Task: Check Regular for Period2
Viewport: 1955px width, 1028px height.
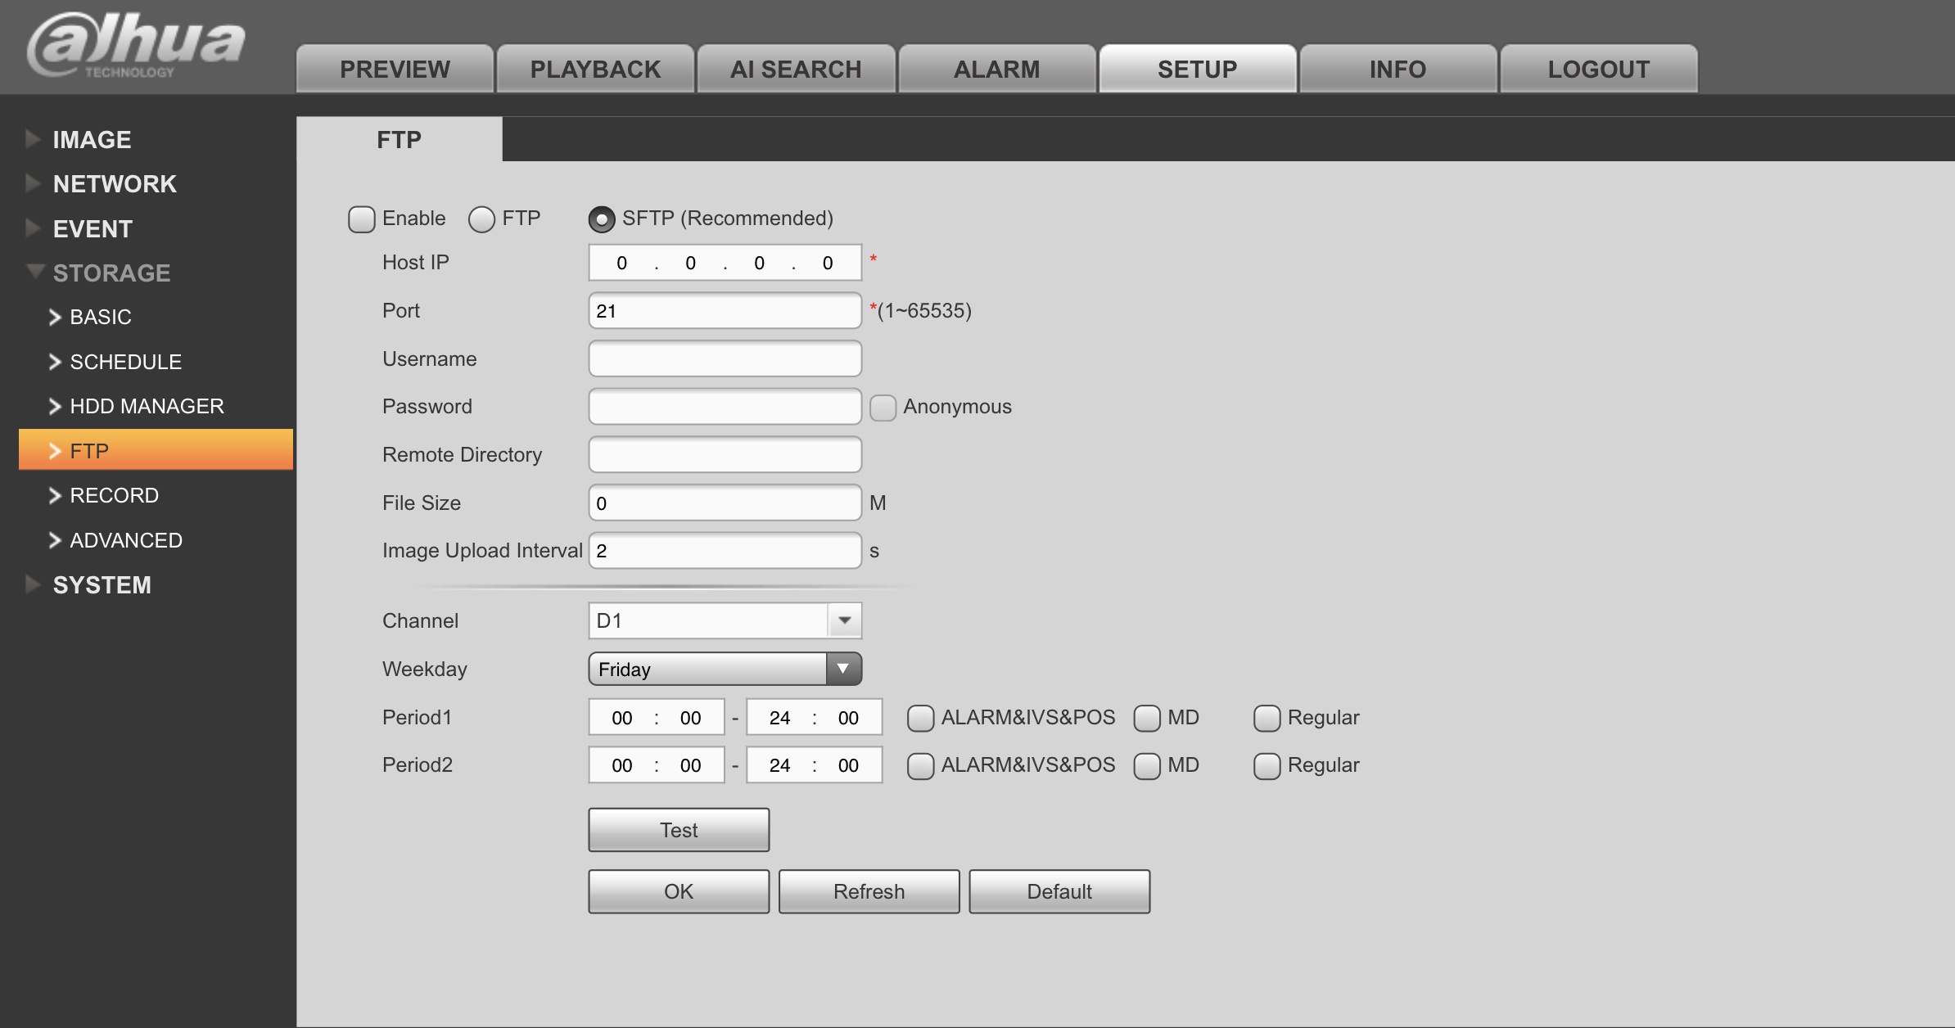Action: coord(1266,766)
